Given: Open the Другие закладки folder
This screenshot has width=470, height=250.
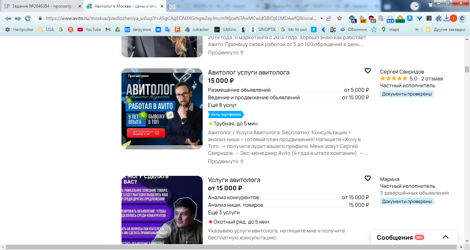Looking at the screenshot, I should (446, 30).
